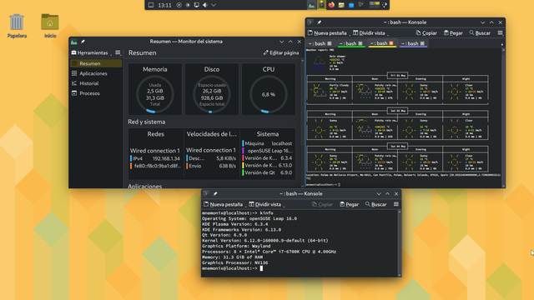Click the Konsole task icon in top panel
534x300 pixels.
321,5
